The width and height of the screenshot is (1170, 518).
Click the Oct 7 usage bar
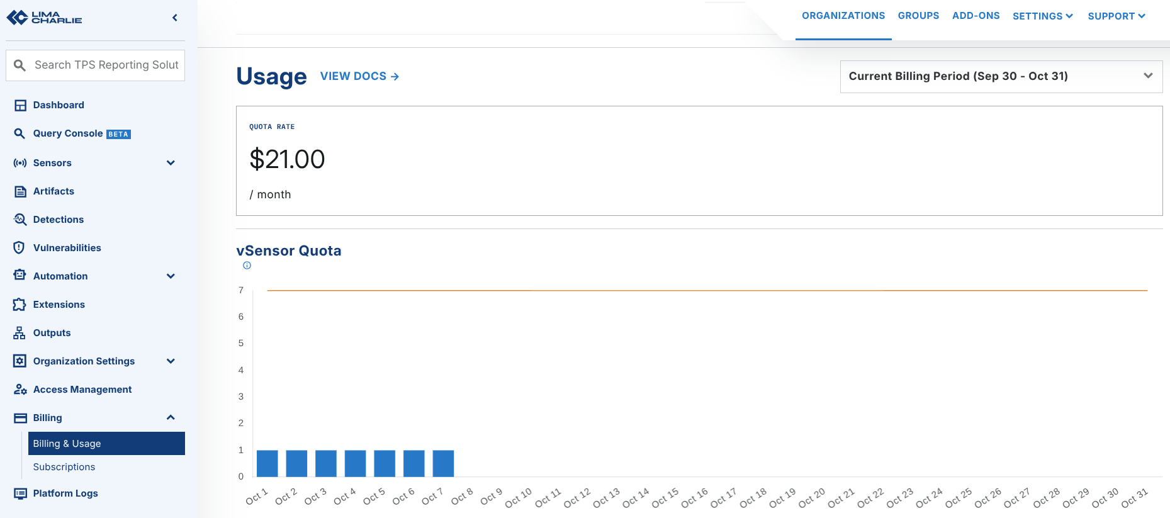coord(443,463)
